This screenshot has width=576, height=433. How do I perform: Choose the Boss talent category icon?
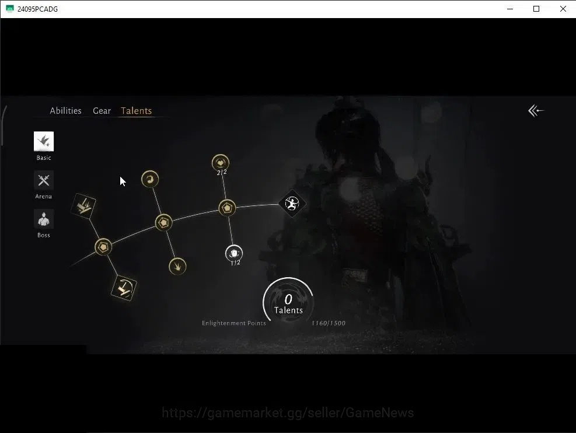pyautogui.click(x=44, y=219)
